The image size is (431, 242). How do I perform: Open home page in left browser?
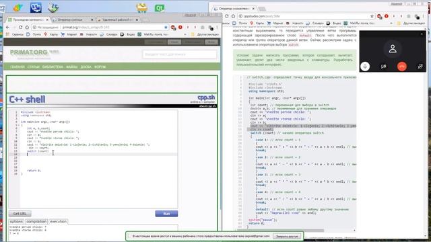pyautogui.click(x=27, y=28)
